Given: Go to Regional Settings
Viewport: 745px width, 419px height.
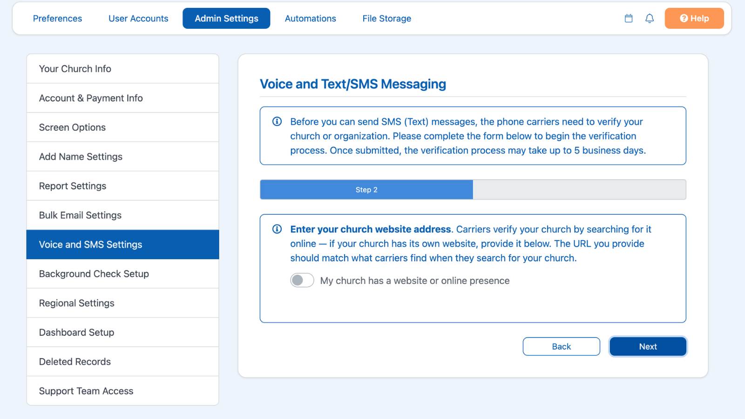Looking at the screenshot, I should click(x=122, y=303).
